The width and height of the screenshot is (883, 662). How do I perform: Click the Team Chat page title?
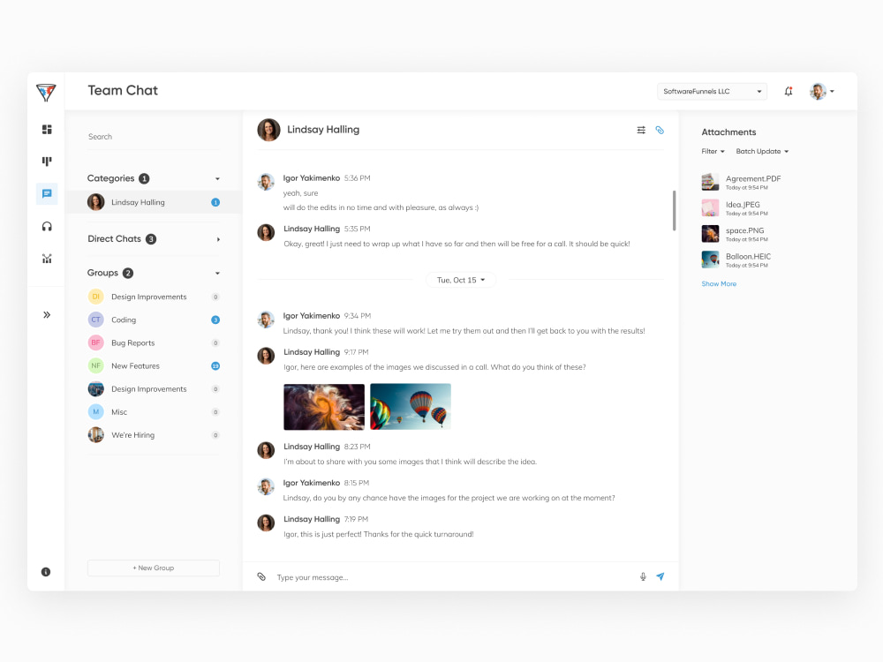tap(123, 91)
